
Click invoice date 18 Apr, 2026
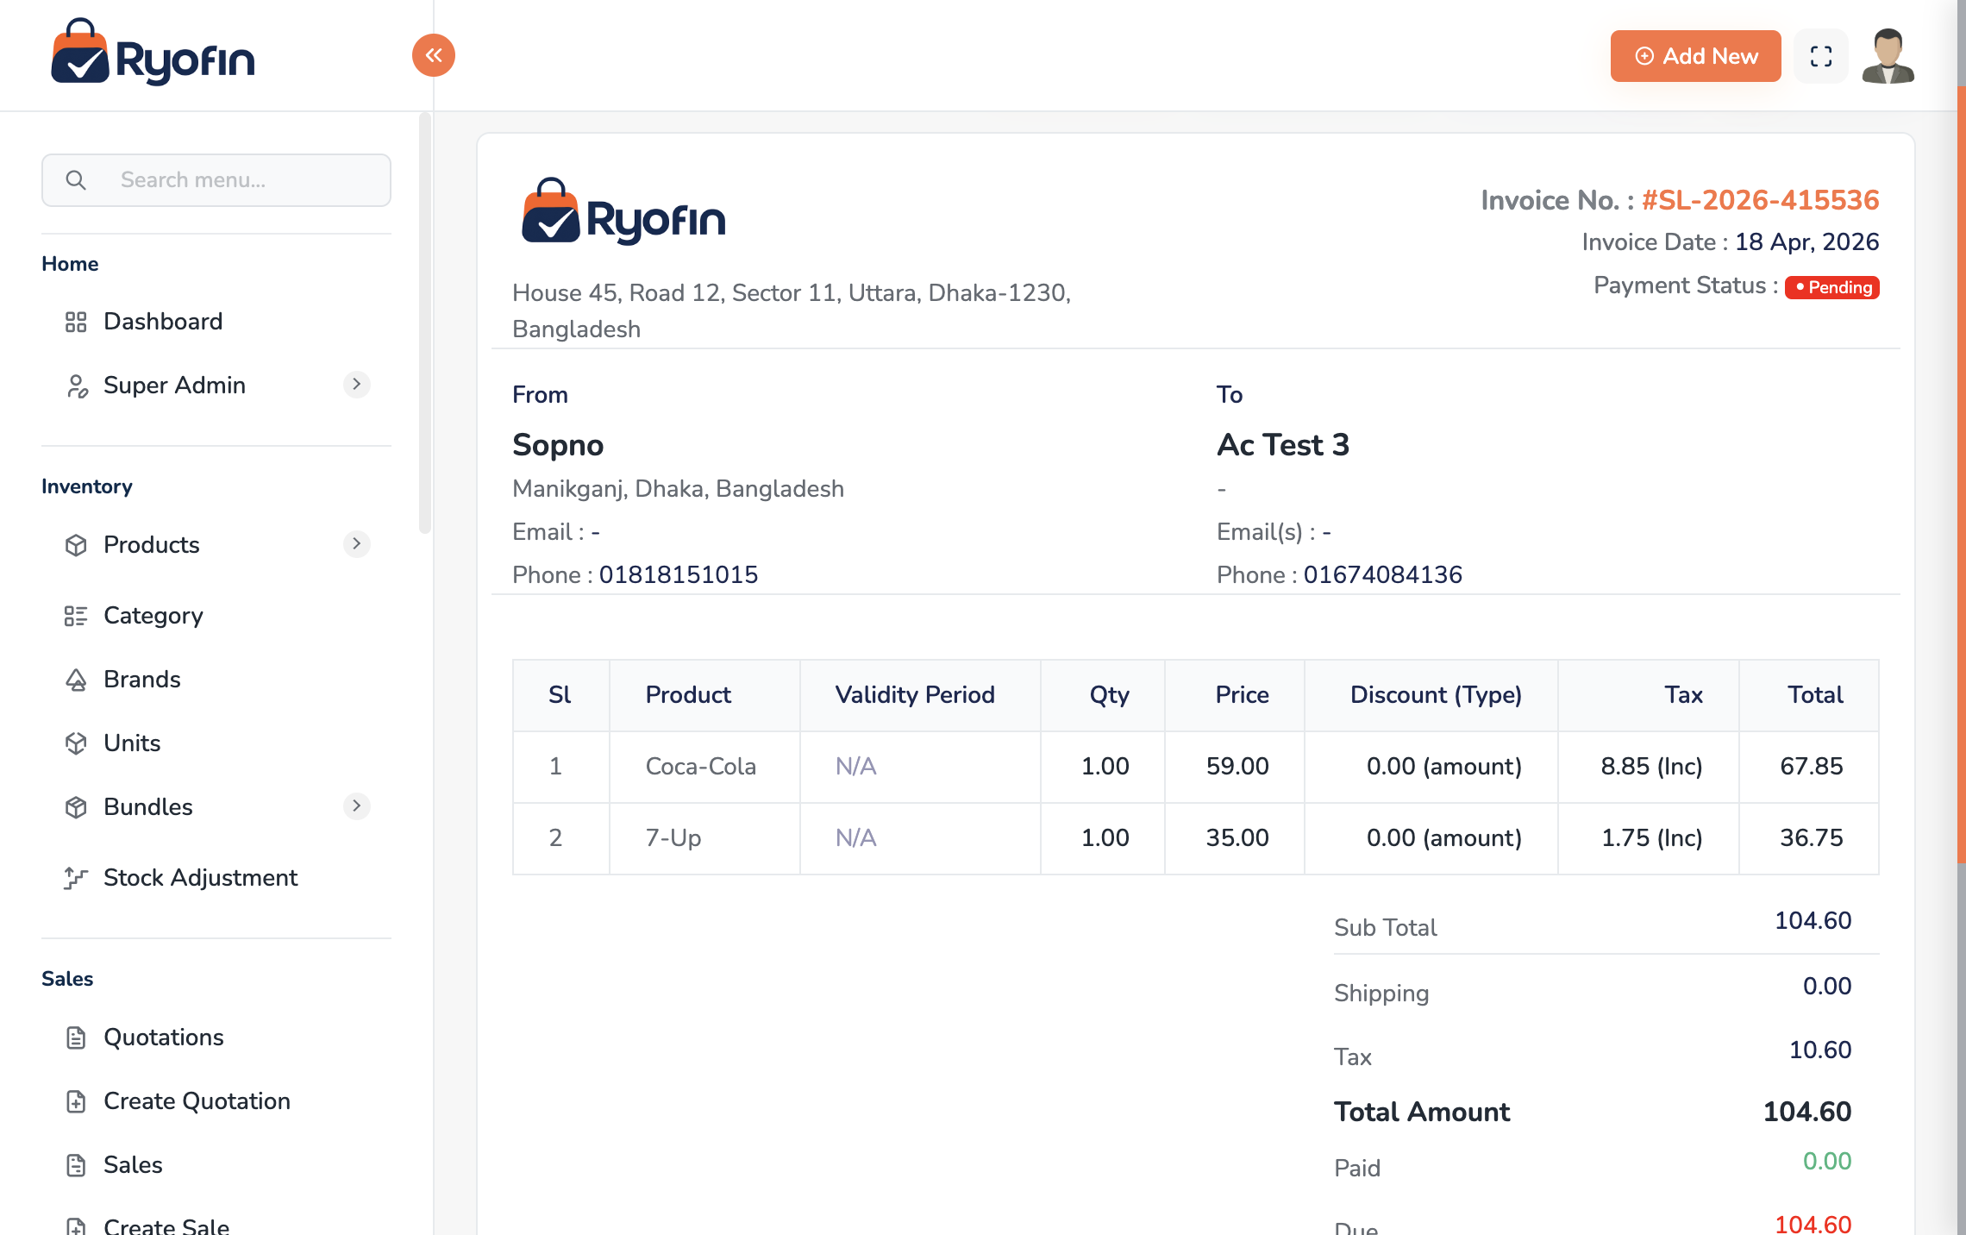[1806, 242]
